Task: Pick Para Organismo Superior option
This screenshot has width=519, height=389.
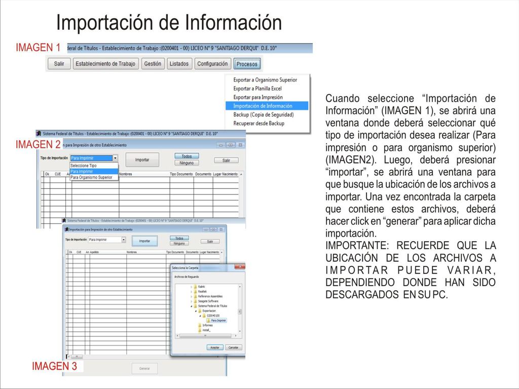Action: (x=94, y=177)
